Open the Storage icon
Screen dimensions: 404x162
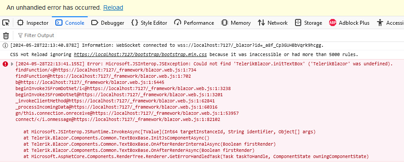click(x=298, y=23)
